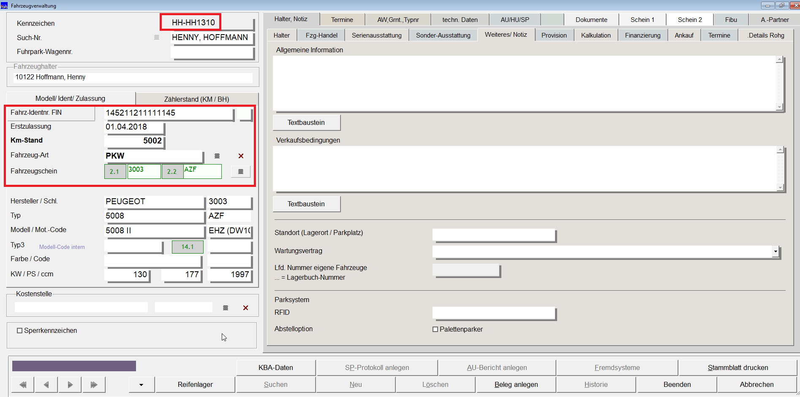Enable Palettenparker checkbox

(435, 329)
